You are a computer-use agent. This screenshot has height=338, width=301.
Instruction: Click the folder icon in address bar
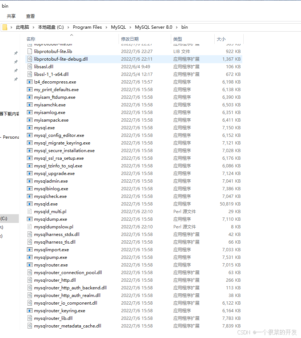(5, 27)
